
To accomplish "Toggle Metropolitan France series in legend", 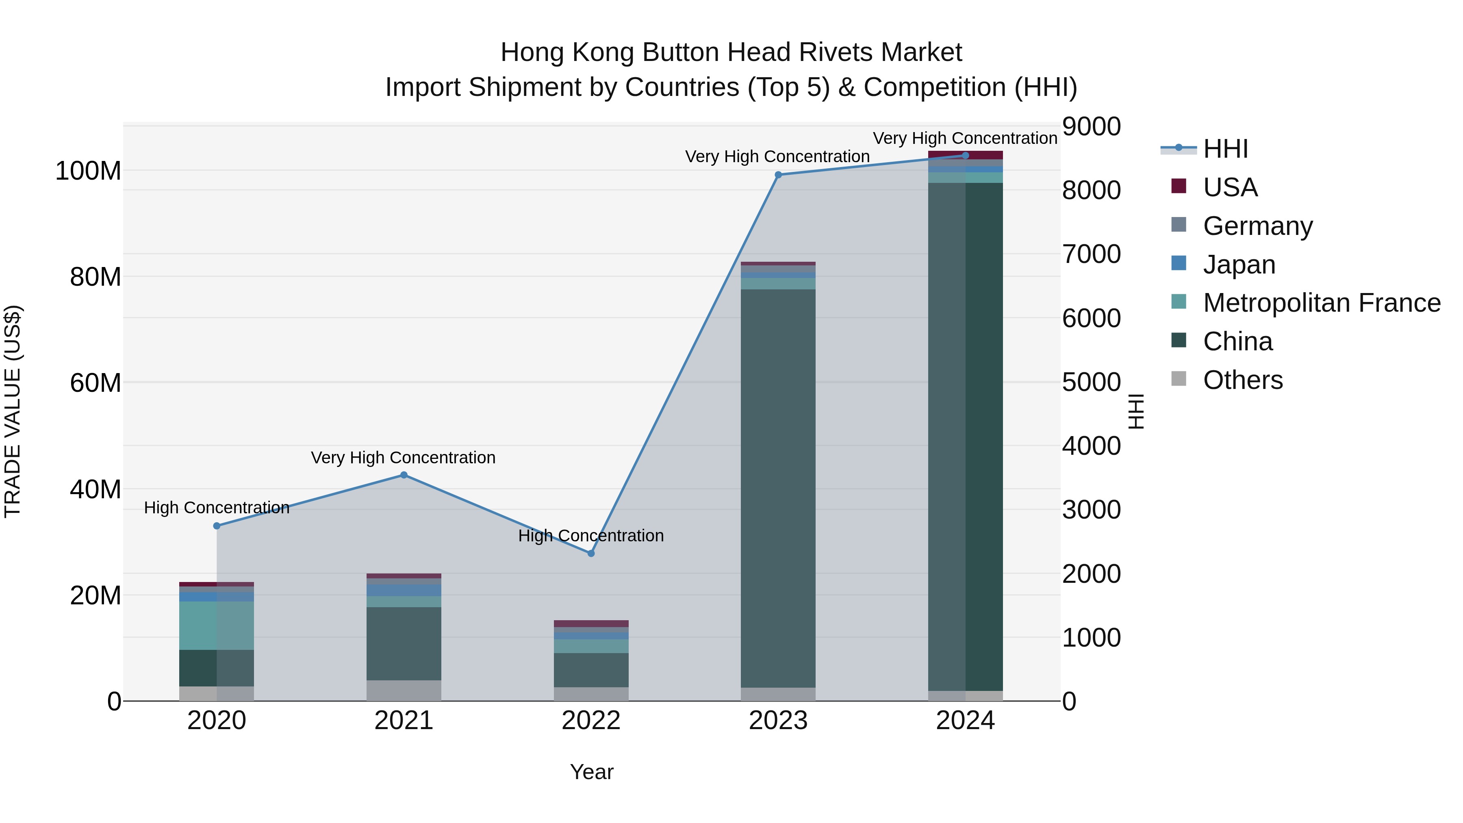I will tap(1306, 303).
